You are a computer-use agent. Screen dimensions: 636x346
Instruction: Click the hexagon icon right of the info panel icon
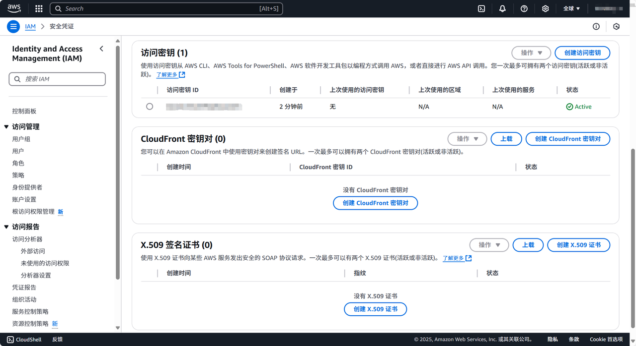(616, 26)
